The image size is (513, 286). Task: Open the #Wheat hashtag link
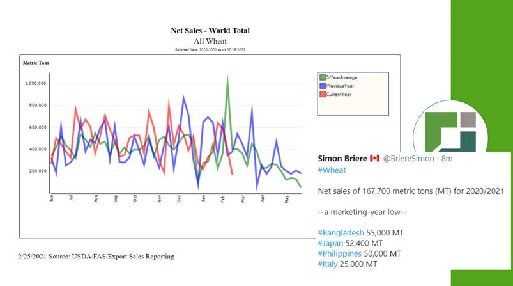click(330, 170)
